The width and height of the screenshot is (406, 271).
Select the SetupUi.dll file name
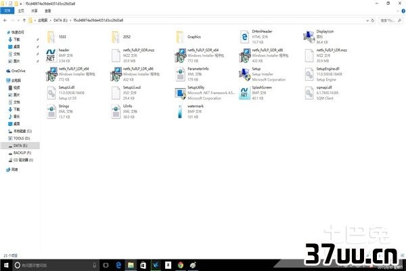(x=66, y=87)
